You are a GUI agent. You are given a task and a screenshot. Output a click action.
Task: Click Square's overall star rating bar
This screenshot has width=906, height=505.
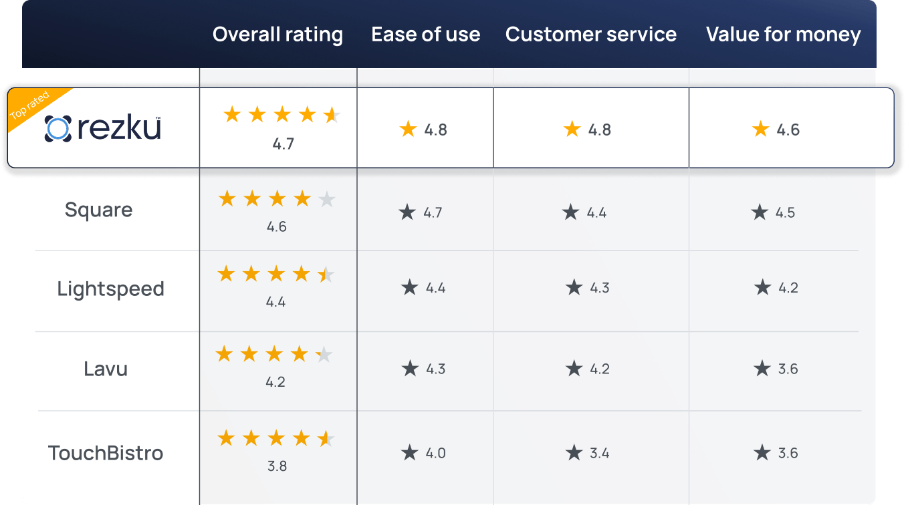[x=276, y=199]
